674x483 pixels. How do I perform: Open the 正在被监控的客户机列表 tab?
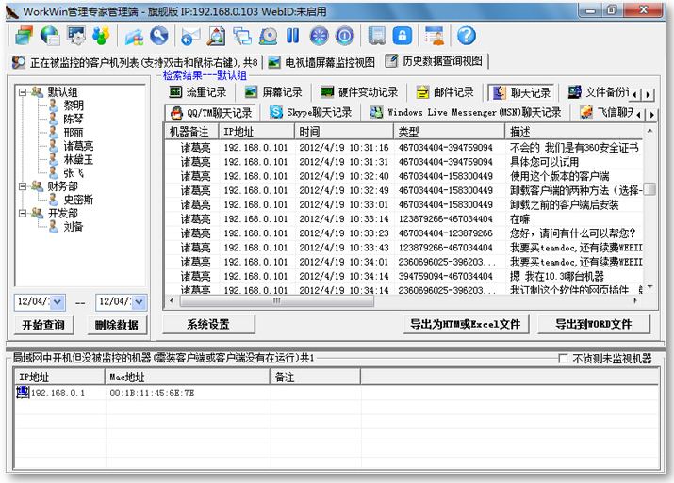135,63
